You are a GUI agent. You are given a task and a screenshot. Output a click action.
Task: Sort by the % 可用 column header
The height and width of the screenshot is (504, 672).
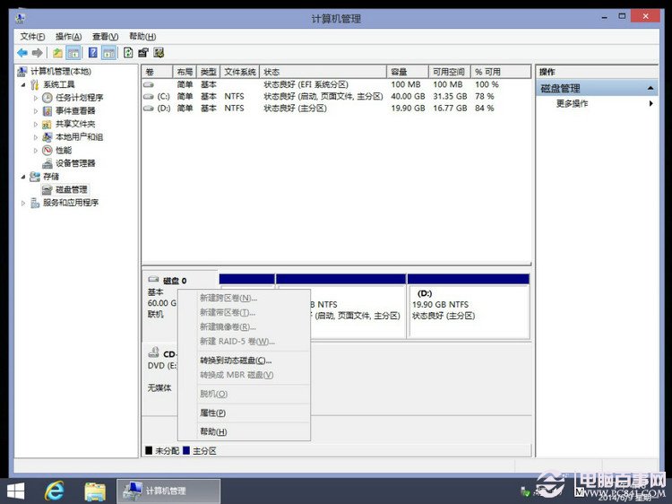tap(500, 72)
